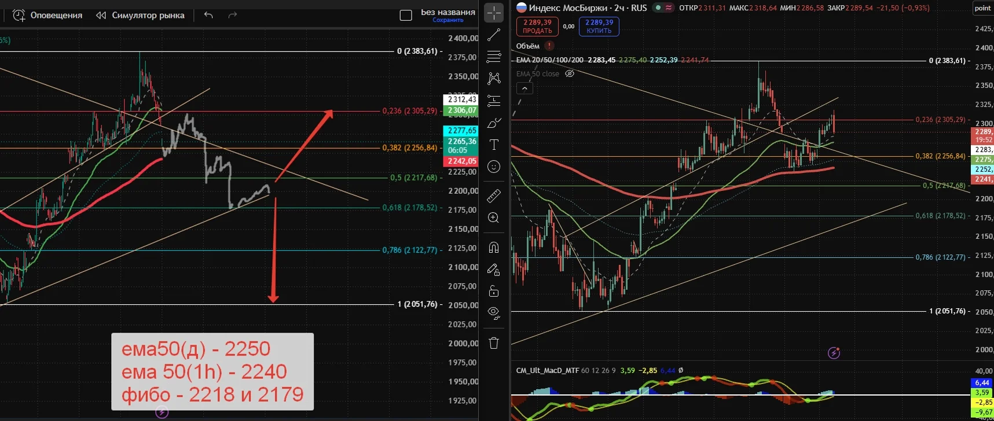This screenshot has width=994, height=421.
Task: Click the blue 6,44 MACD scale label
Action: coord(982,383)
